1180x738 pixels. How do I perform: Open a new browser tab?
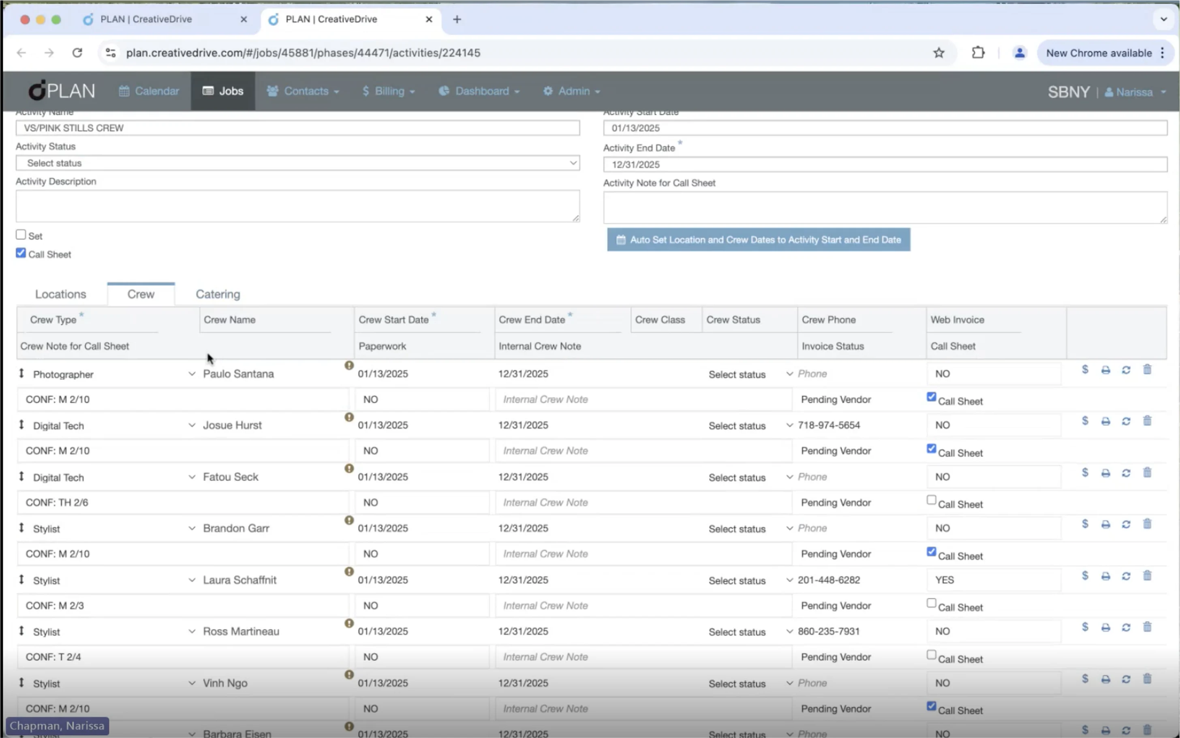[x=457, y=19]
